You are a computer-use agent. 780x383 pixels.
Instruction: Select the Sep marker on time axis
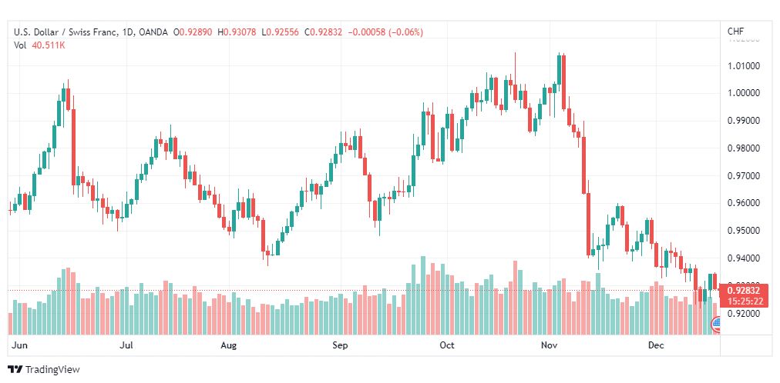click(x=340, y=345)
